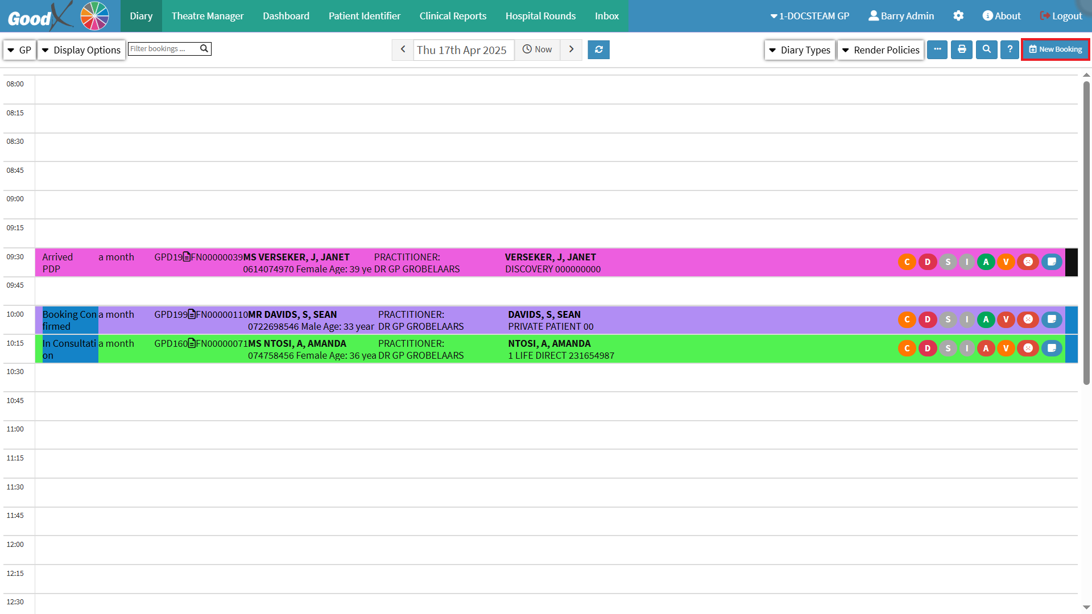Expand the Render Policies dropdown
This screenshot has height=614, width=1092.
(880, 50)
